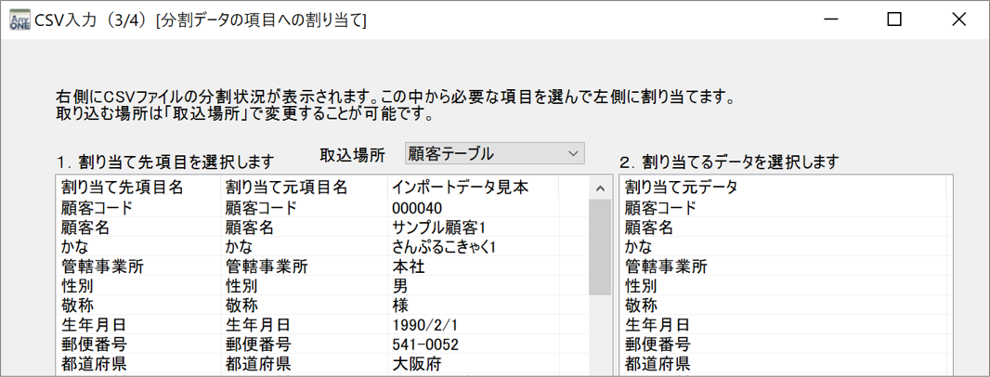Click the up arrow of the left list scrollbar
Image resolution: width=990 pixels, height=377 pixels.
[601, 188]
